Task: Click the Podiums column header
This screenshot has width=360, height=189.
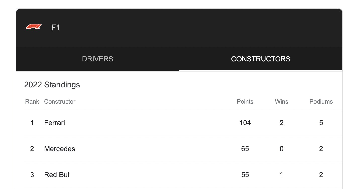Action: coord(321,102)
